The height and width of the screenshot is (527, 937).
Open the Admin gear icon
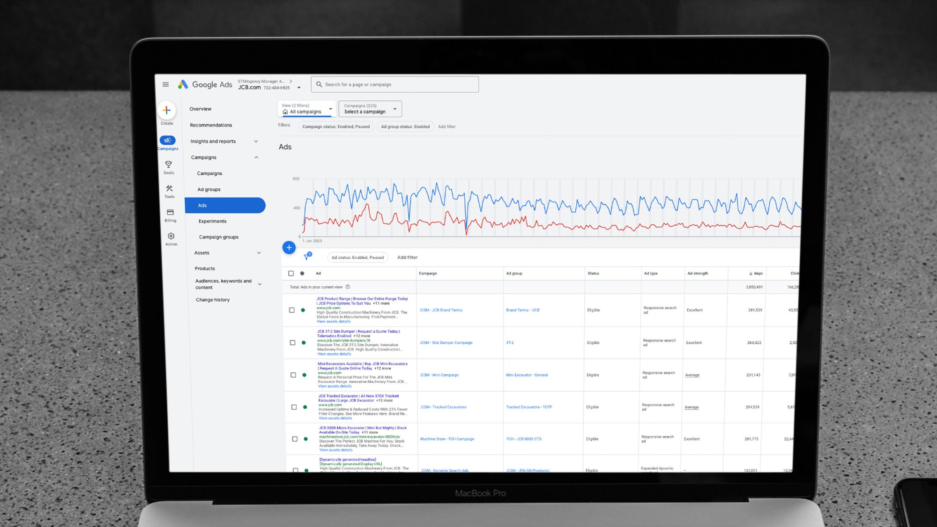coord(171,236)
